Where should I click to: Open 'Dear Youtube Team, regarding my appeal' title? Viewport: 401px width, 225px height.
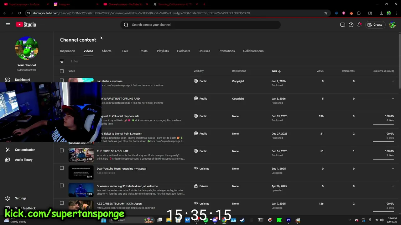tap(122, 168)
